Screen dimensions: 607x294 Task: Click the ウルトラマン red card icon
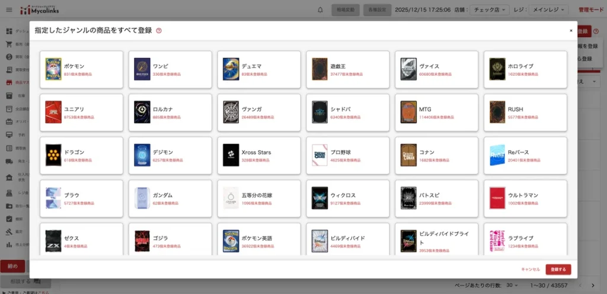click(x=497, y=198)
